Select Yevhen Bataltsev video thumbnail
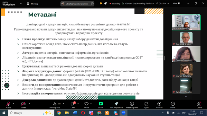Image resolution: width=207 pixels, height=116 pixels. click(x=186, y=70)
